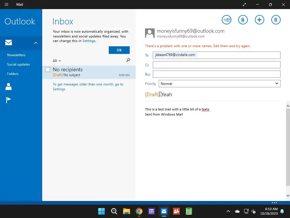The width and height of the screenshot is (290, 218).
Task: Open the hamburger menu in title bar
Action: tap(7, 5)
